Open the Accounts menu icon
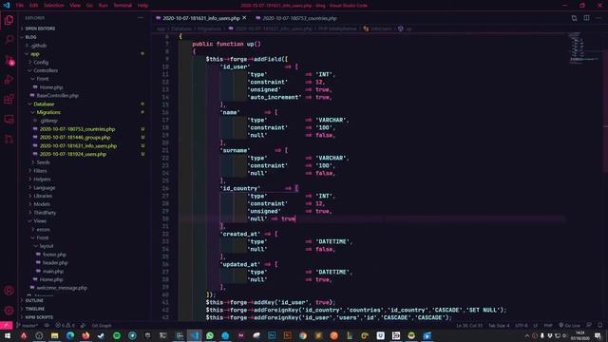Viewport: 608px width, 342px height. (9, 291)
